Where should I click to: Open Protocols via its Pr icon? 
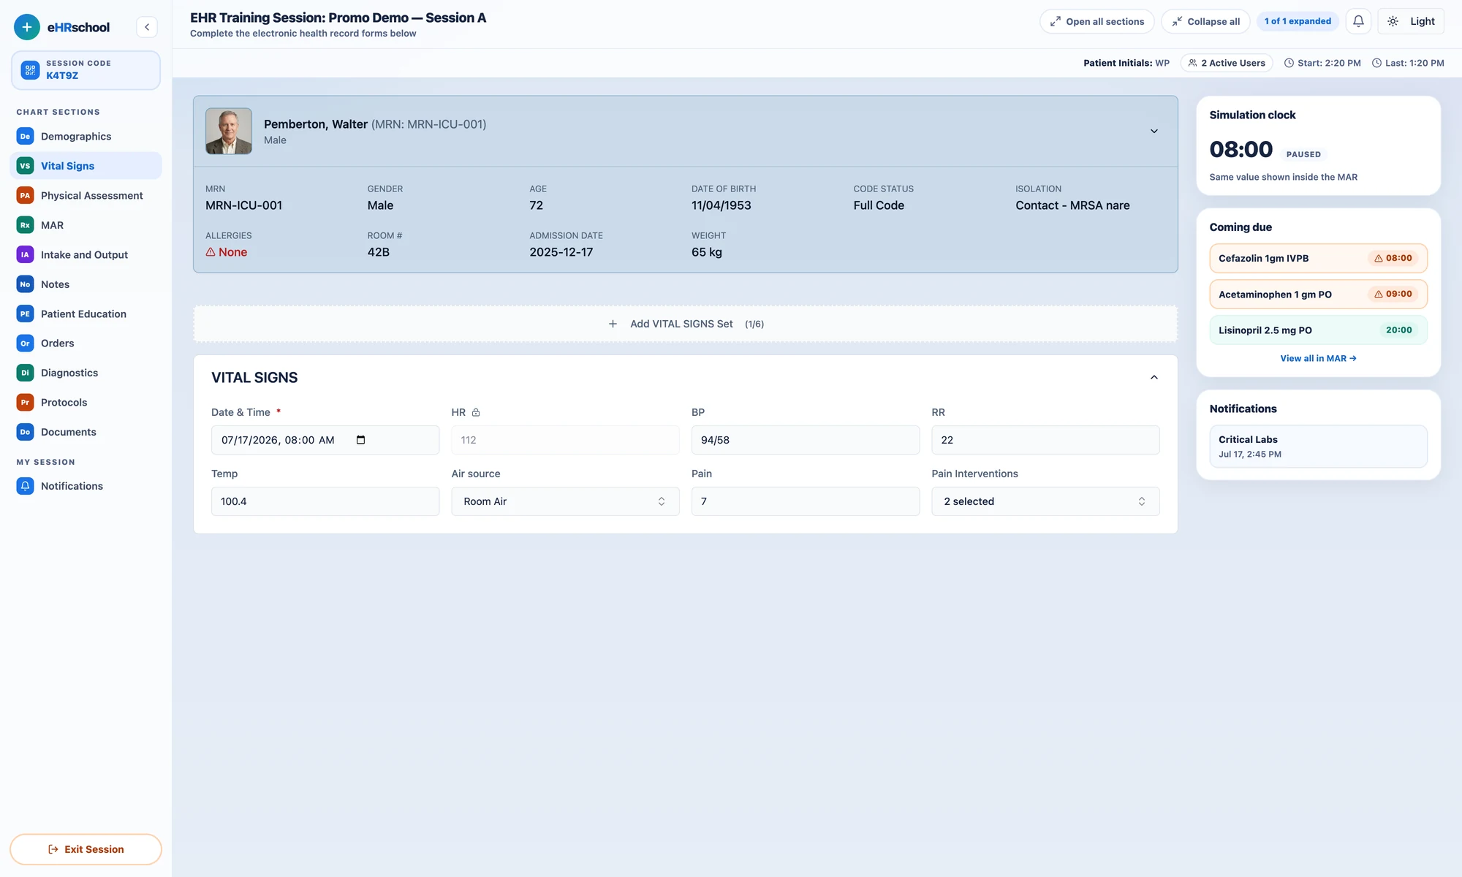pyautogui.click(x=25, y=402)
